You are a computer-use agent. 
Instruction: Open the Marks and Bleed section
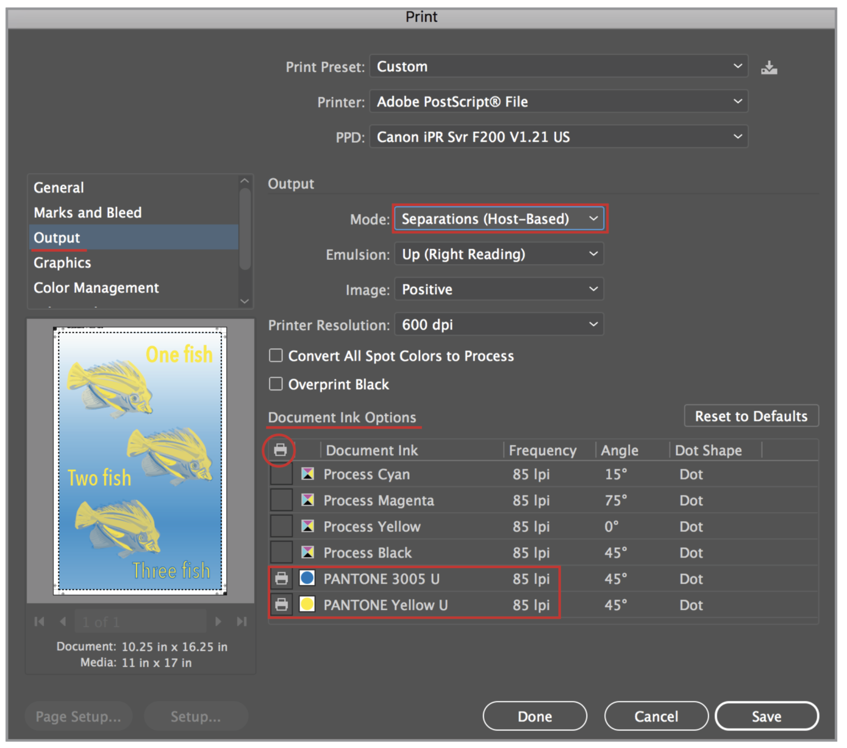coord(87,212)
